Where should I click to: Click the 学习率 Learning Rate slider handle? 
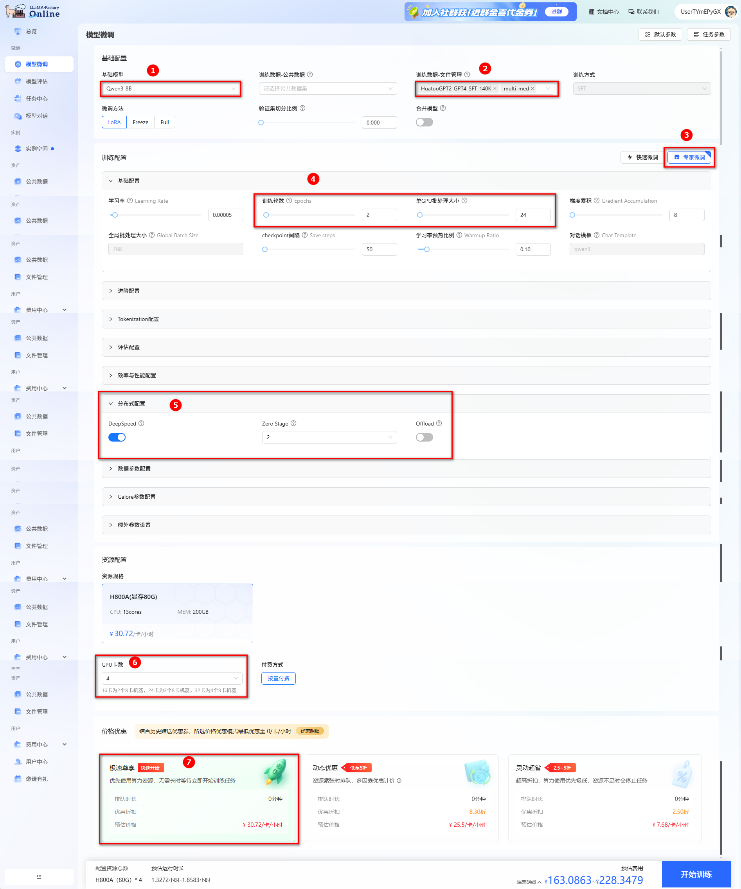click(x=115, y=215)
